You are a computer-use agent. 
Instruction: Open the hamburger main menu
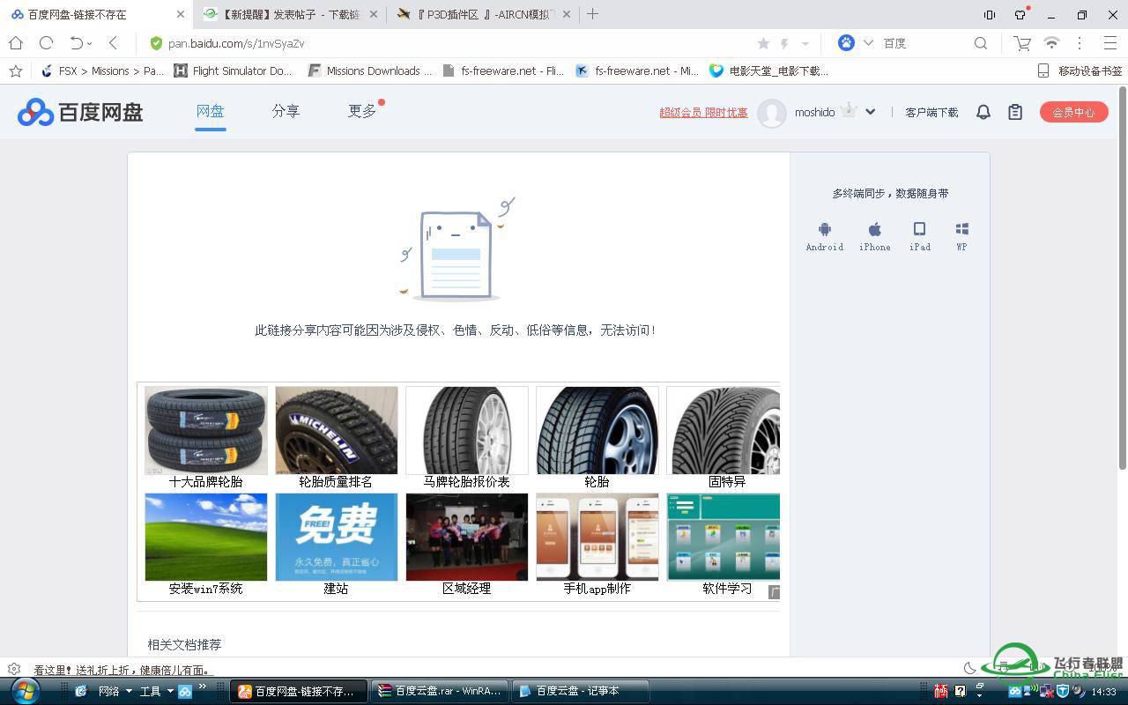(1110, 42)
